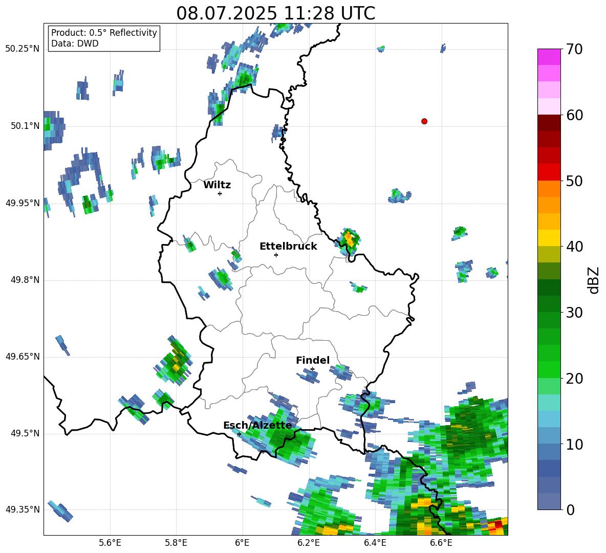The height and width of the screenshot is (553, 606).
Task: Click the Wiltz cross marker
Action: click(x=220, y=193)
